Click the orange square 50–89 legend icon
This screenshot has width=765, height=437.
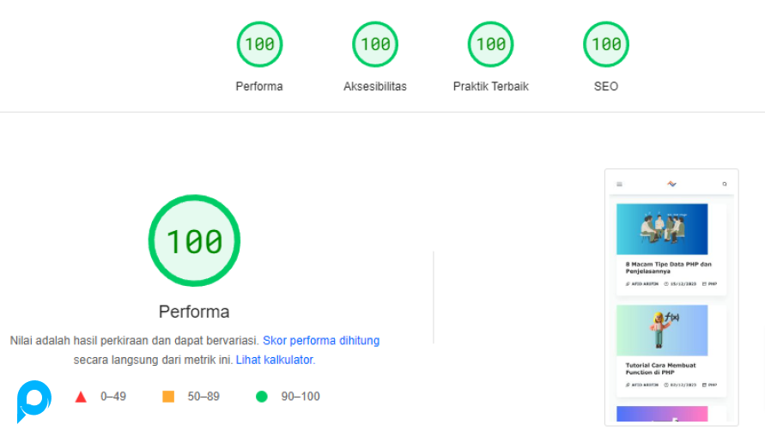[x=168, y=397]
